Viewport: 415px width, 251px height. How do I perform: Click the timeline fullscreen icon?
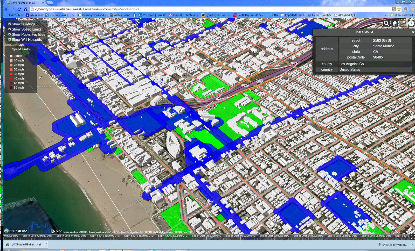412,236
